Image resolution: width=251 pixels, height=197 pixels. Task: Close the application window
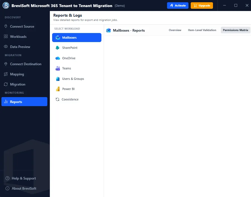pos(247,5)
